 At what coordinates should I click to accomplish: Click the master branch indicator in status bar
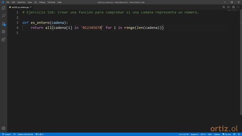(x=7, y=134)
